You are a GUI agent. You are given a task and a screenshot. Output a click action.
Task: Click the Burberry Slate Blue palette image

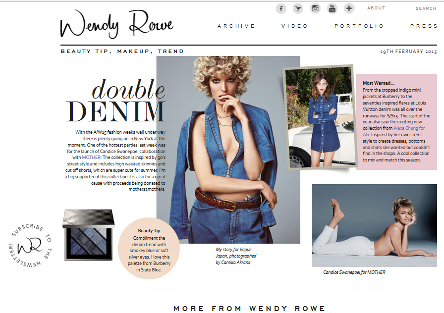click(89, 235)
